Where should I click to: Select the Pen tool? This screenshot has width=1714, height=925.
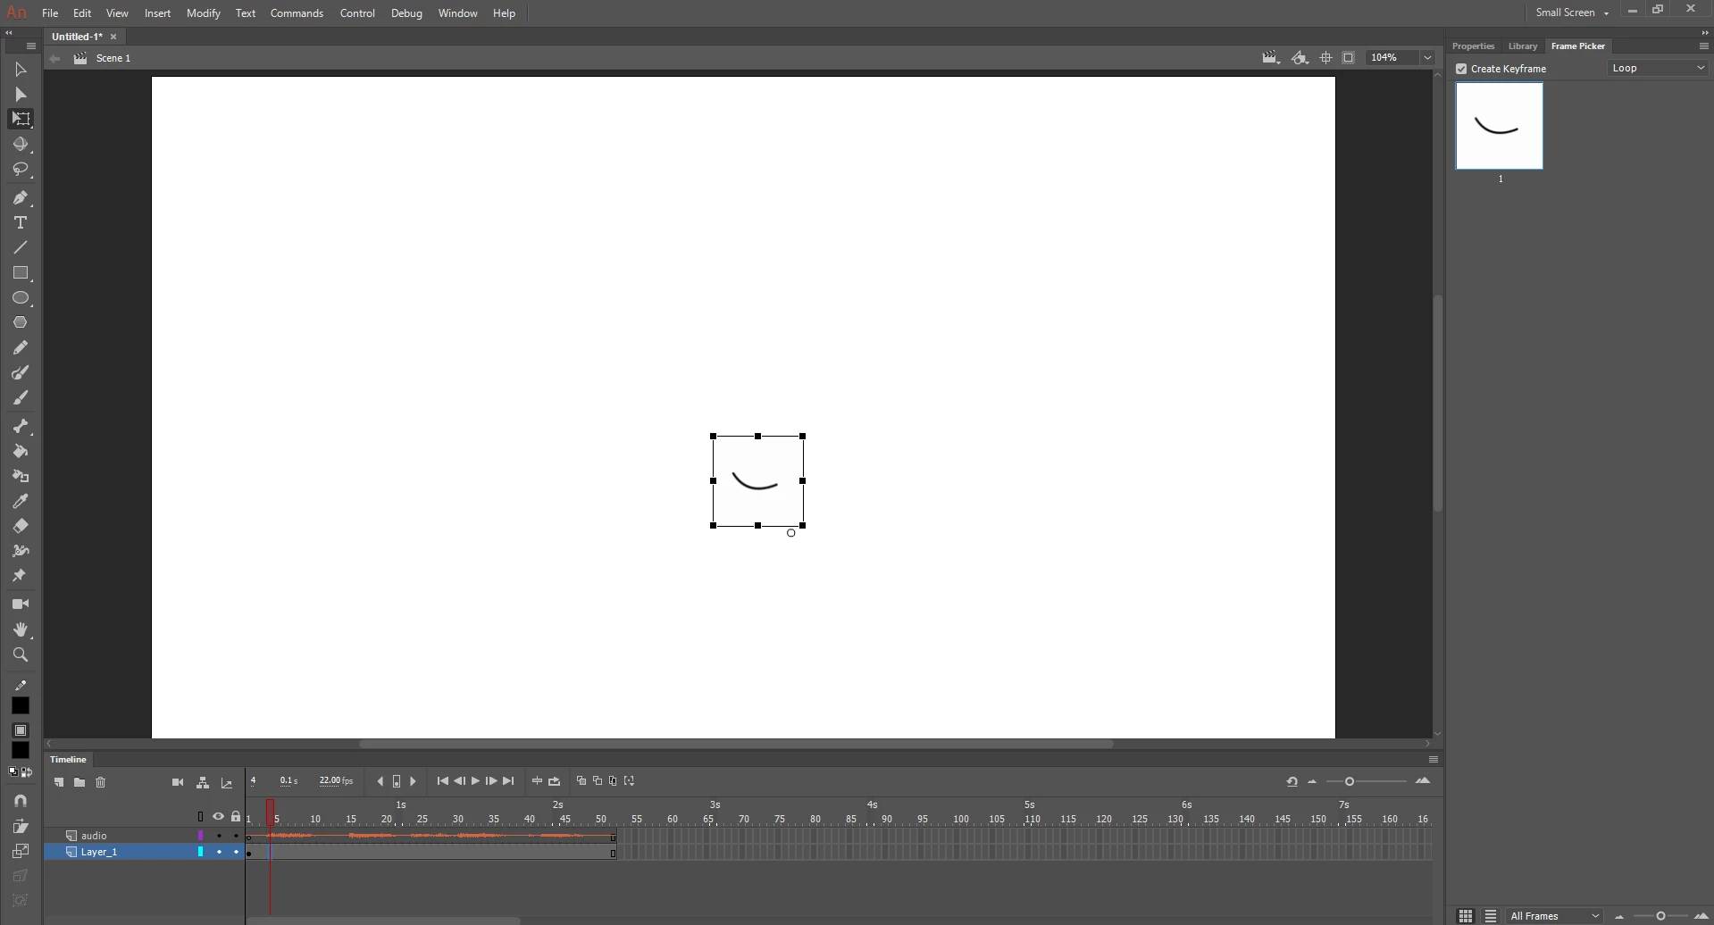21,197
